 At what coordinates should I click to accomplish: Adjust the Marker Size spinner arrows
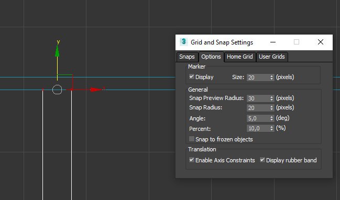[x=272, y=77]
